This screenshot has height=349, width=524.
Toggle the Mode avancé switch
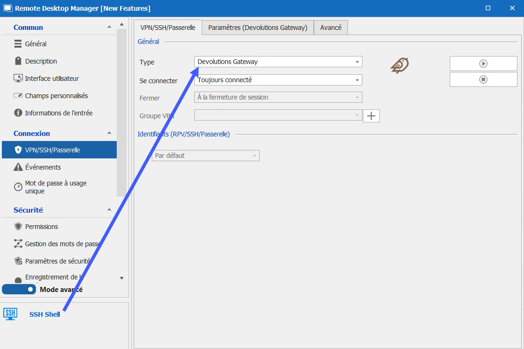[19, 289]
